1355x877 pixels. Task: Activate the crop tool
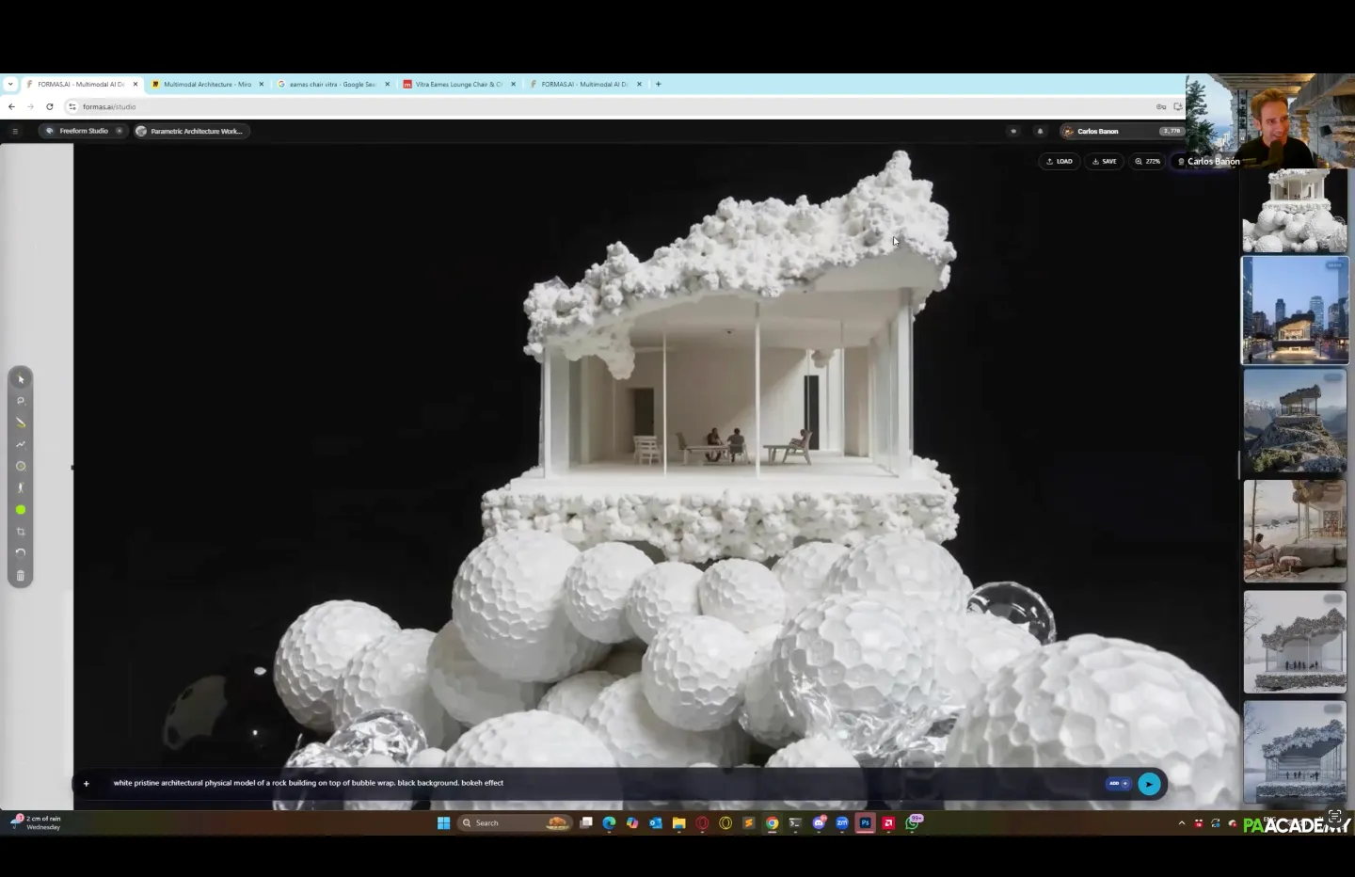click(x=21, y=532)
